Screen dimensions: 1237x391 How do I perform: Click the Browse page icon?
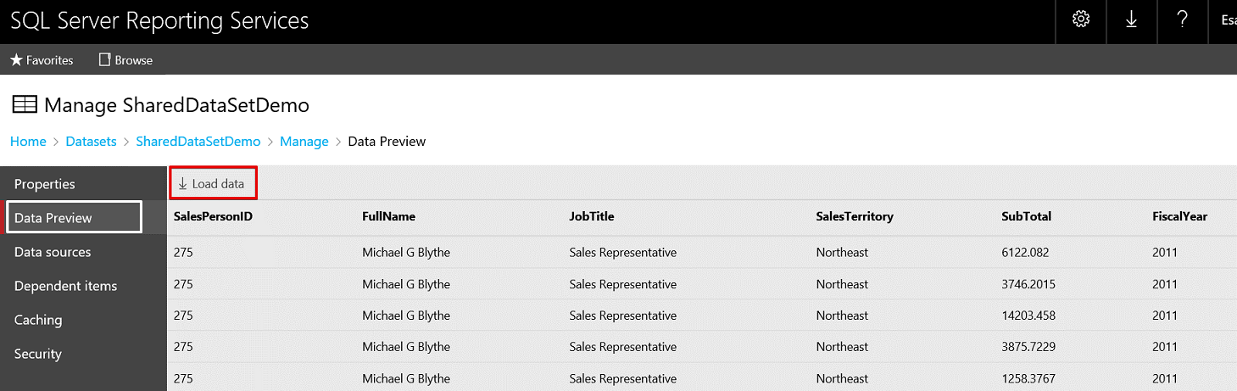tap(105, 60)
